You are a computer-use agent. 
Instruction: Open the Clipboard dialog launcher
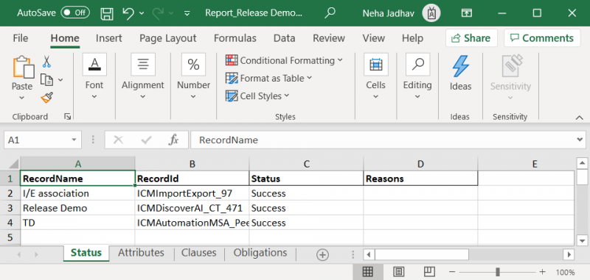pyautogui.click(x=67, y=117)
